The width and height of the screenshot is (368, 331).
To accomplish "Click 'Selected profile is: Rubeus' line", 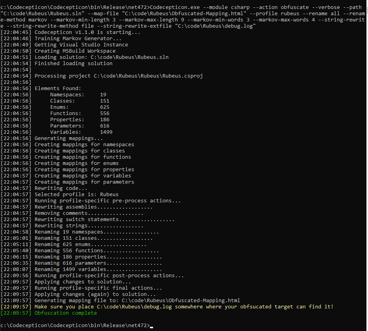I will click(60, 195).
